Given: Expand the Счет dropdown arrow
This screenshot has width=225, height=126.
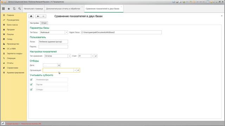Looking at the screenshot, I should [92, 56].
